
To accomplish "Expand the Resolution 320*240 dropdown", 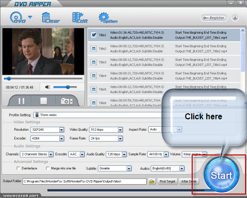I will coord(62,130).
